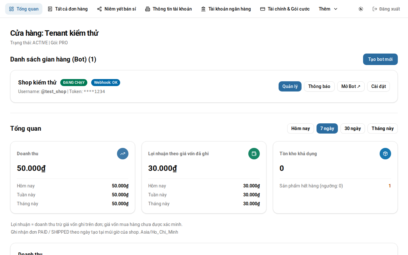408x255 pixels.
Task: Click the 30.000₫ profit total
Action: pyautogui.click(x=163, y=168)
